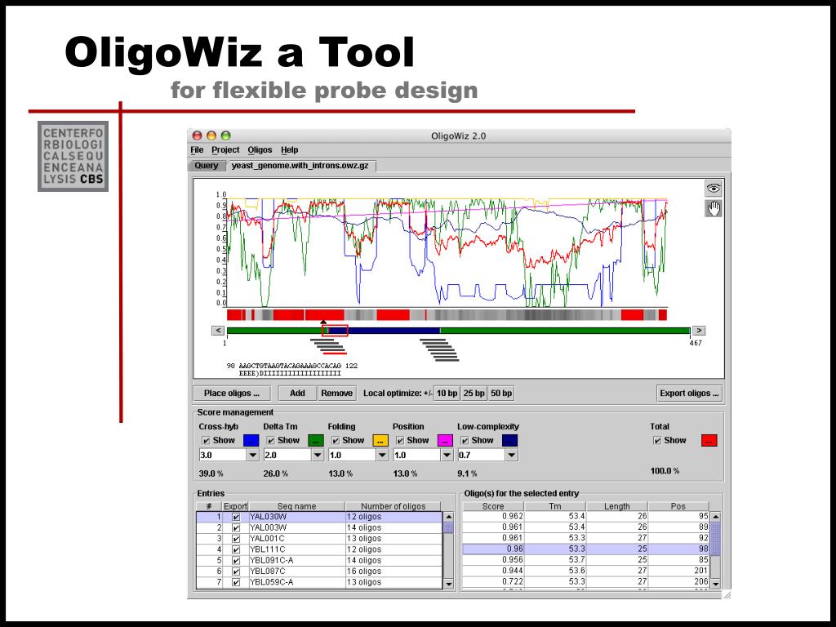Sort oligos by Score column header
The image size is (836, 627).
coord(492,506)
